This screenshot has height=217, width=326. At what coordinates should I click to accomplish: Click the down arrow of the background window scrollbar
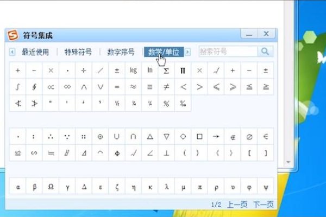coord(288,162)
